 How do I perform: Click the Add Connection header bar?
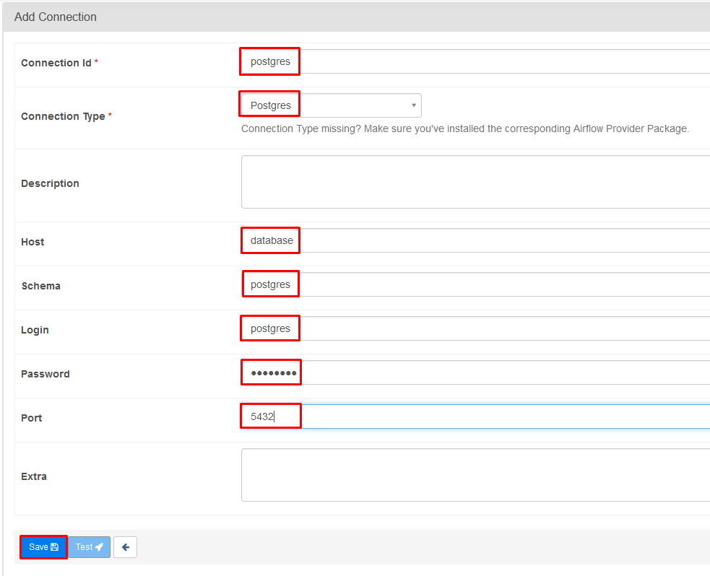click(x=56, y=17)
